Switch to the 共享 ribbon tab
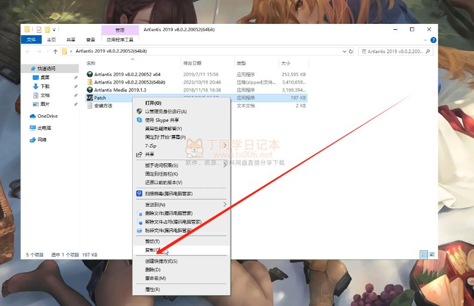Screen dimensions: 474x306 click(x=71, y=39)
